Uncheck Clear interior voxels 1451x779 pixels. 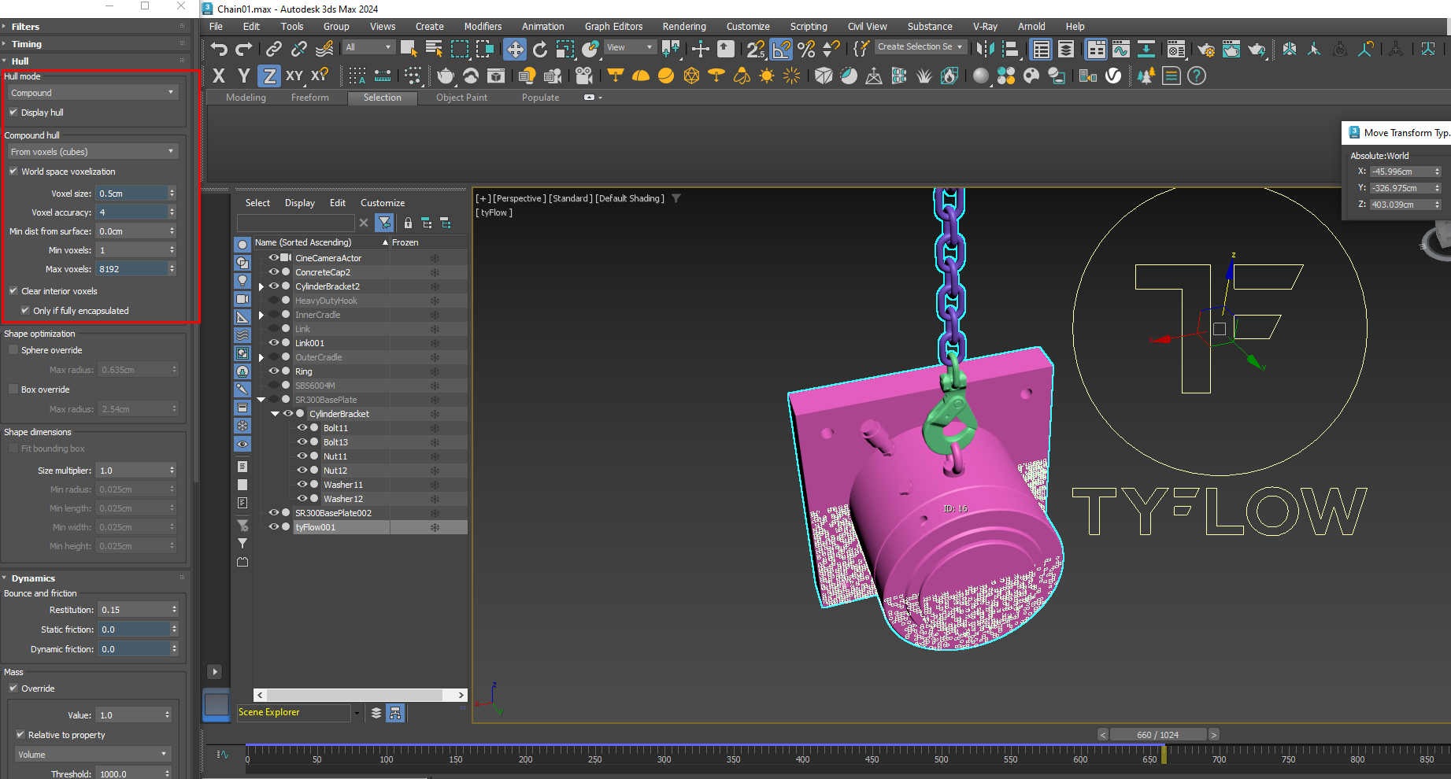coord(13,291)
